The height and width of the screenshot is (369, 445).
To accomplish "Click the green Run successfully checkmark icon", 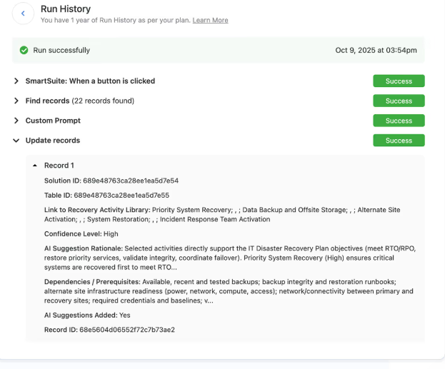I will point(24,50).
